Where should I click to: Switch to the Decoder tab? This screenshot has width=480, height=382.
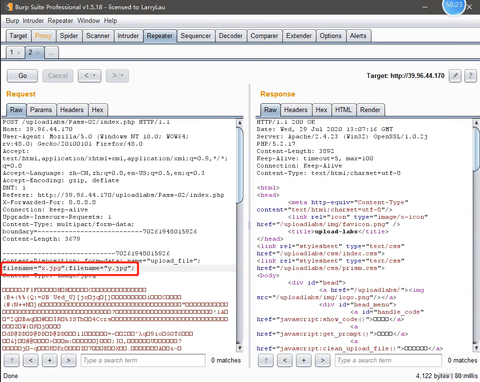231,36
